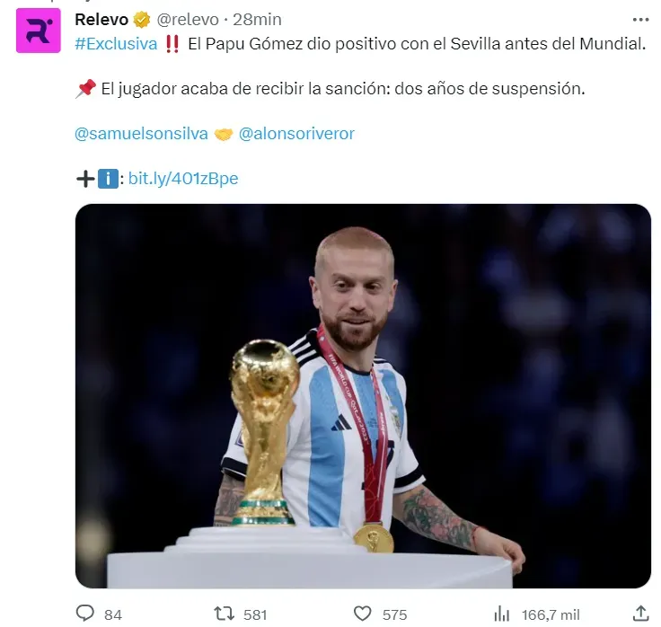661x627 pixels.
Task: Retweet using the repost arrows icon
Action: (224, 614)
